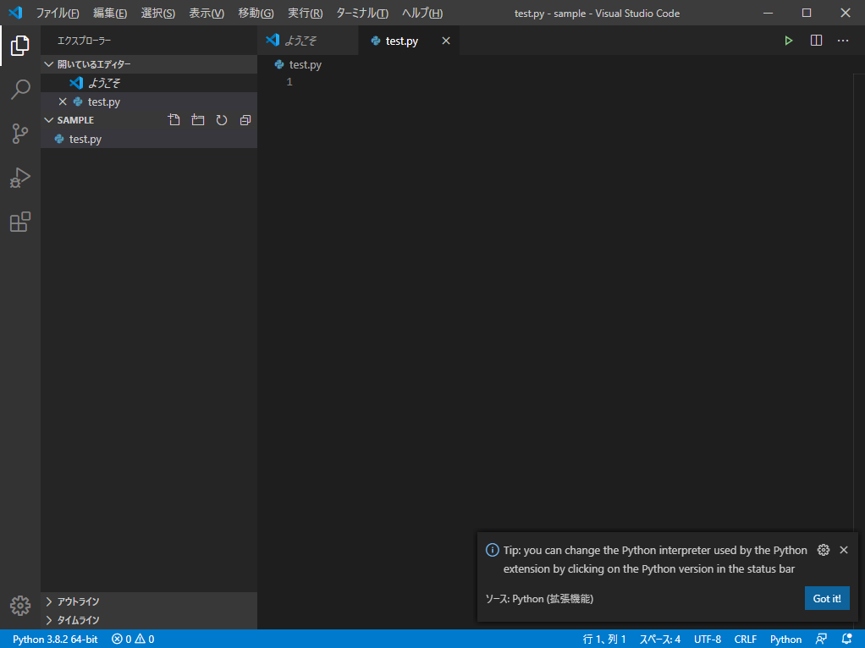865x648 pixels.
Task: Toggle Explorer view via activity bar icon
Action: pos(20,46)
